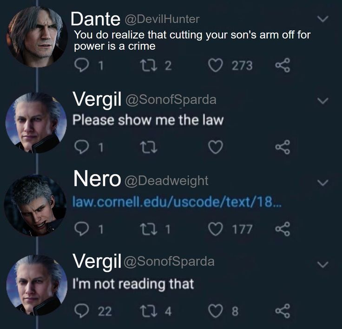342x329 pixels.
Task: Like Vergil's 'Please show me the law' tweet
Action: pos(216,147)
